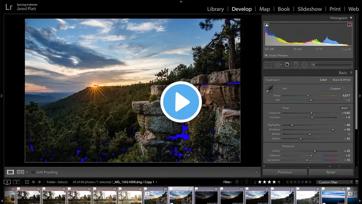Filter by red color label
Screen dimensions: 362x204
point(287,182)
